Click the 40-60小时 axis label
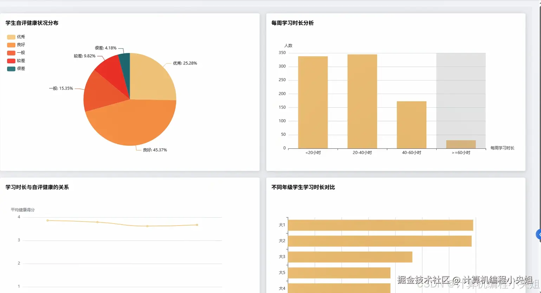This screenshot has height=293, width=541. tap(412, 153)
